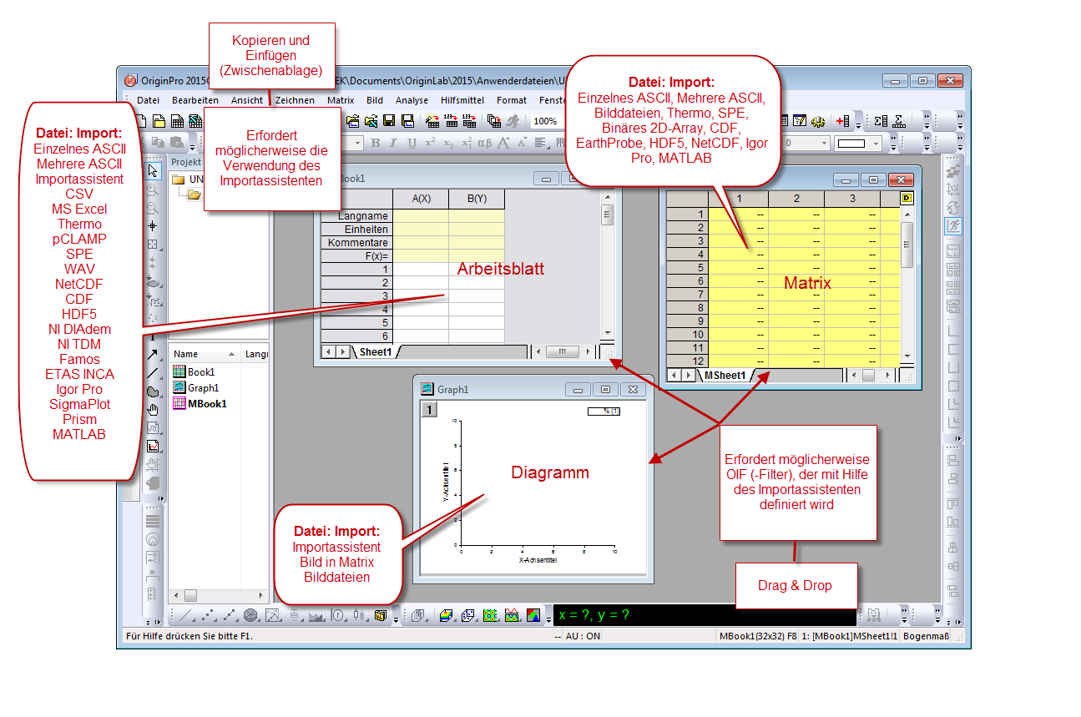The image size is (1081, 717).
Task: Select the Arrow drawing tool
Action: pyautogui.click(x=153, y=355)
